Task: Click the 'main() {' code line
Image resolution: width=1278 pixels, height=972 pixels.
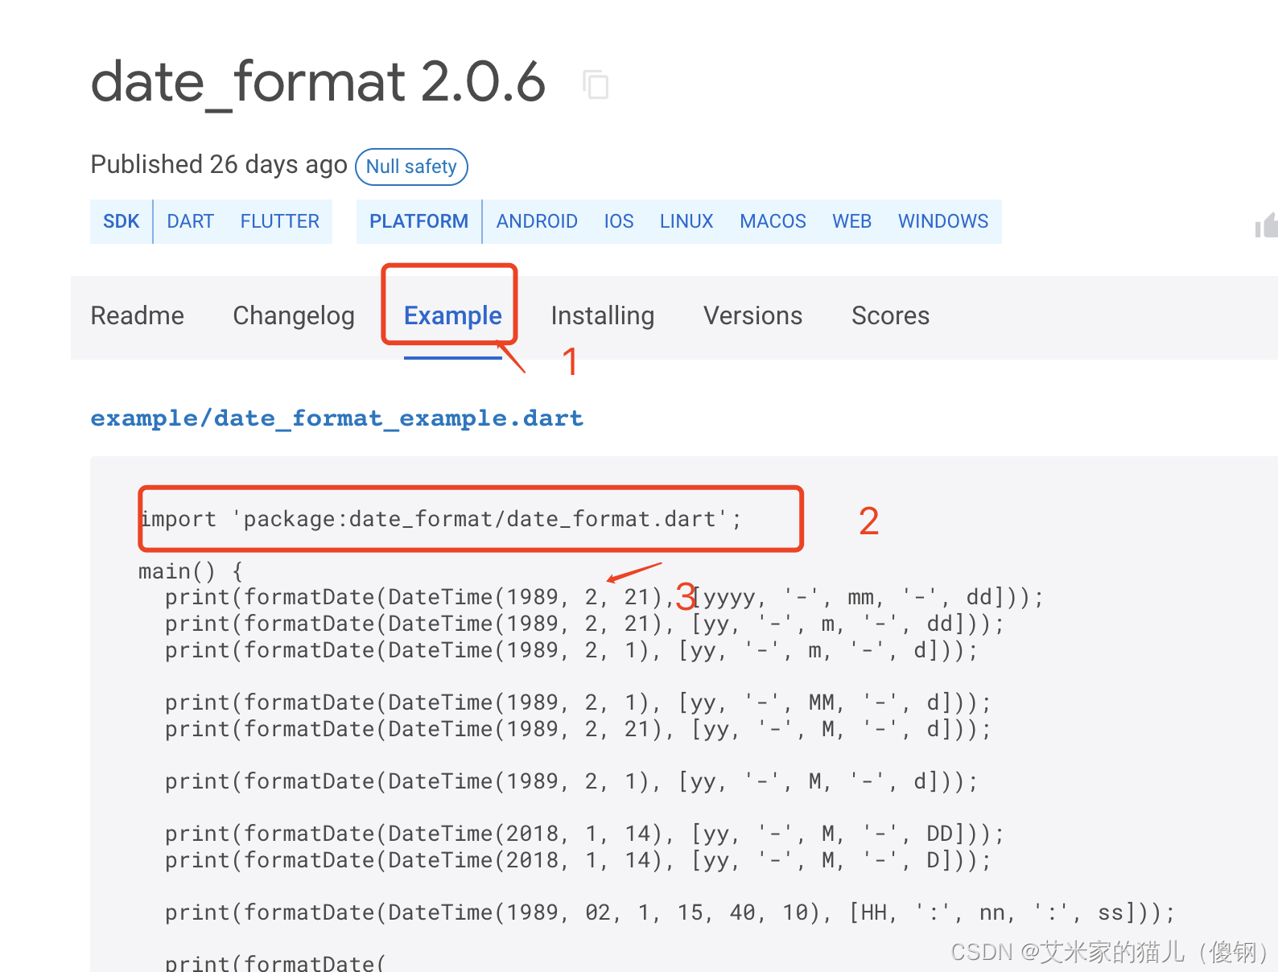Action: (191, 571)
